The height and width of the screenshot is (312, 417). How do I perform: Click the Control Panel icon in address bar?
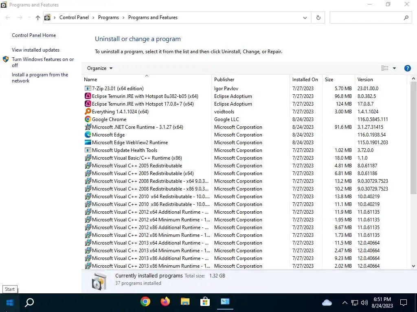pos(47,17)
